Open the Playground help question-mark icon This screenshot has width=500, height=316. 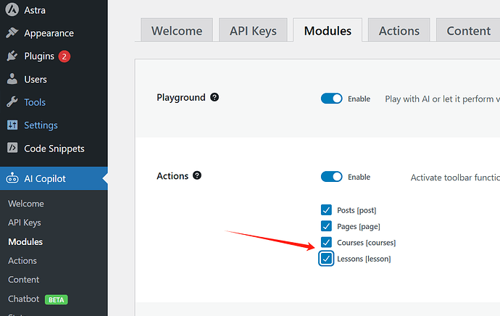(214, 97)
